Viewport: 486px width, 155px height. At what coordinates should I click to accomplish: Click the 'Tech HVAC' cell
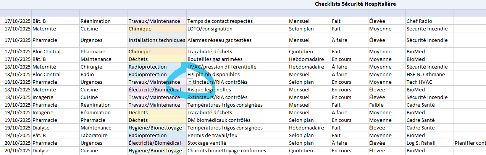point(420,82)
